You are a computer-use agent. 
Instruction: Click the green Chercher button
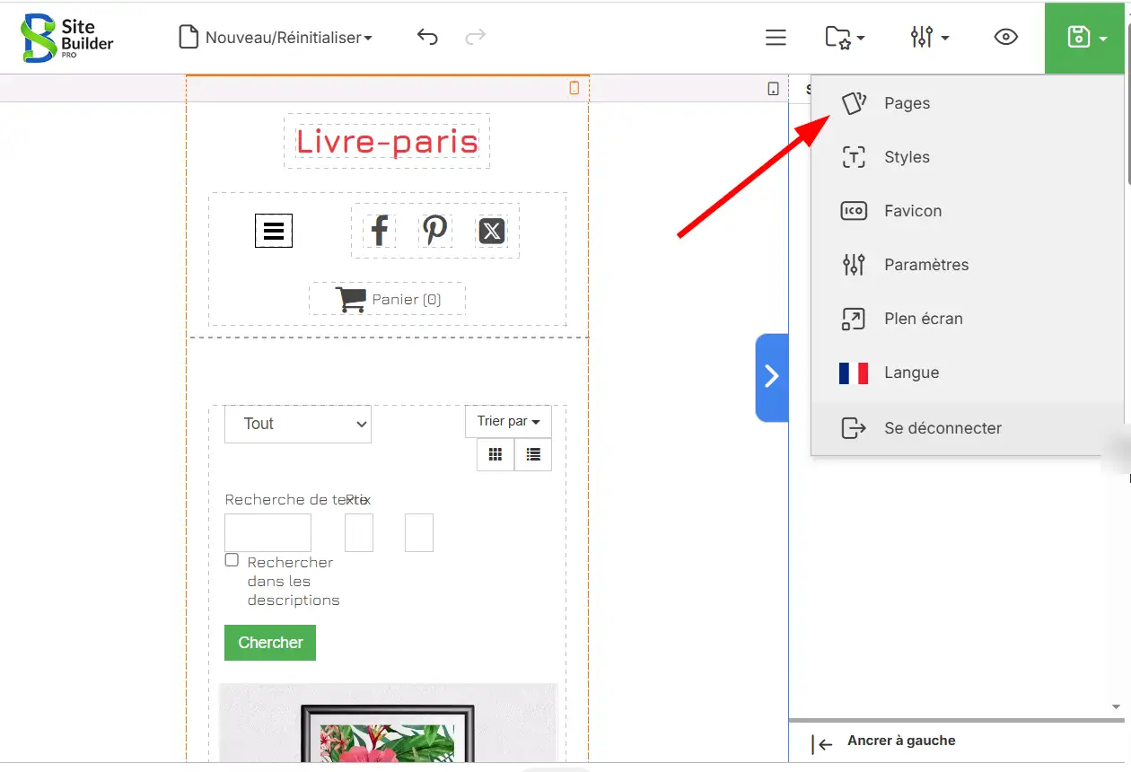[x=270, y=643]
